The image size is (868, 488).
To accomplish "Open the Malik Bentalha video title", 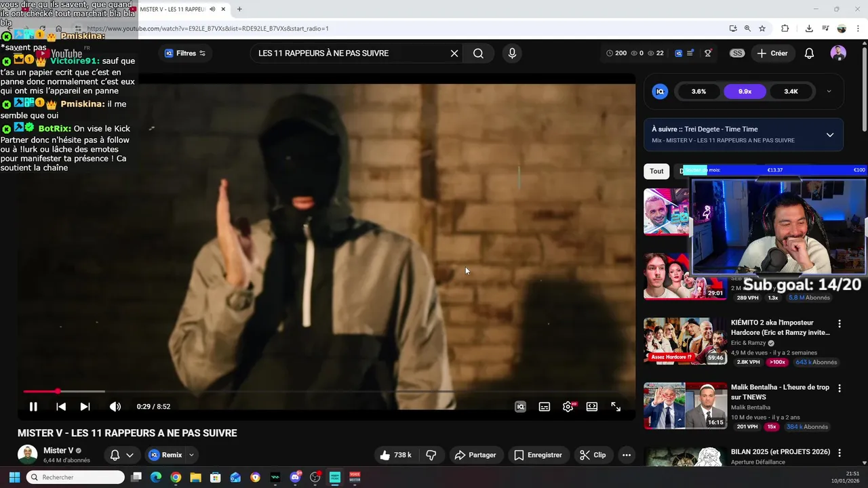I will pos(780,392).
